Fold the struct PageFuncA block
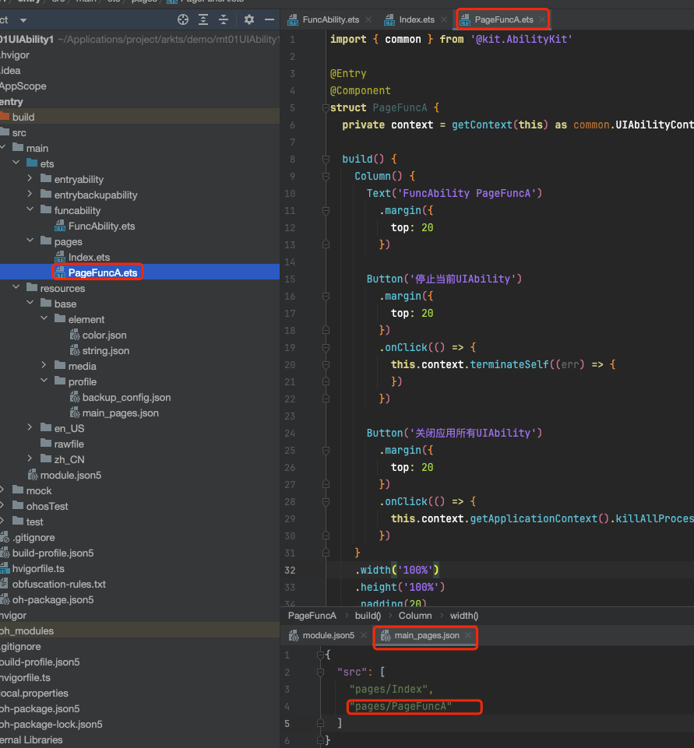Image resolution: width=694 pixels, height=748 pixels. [x=326, y=108]
